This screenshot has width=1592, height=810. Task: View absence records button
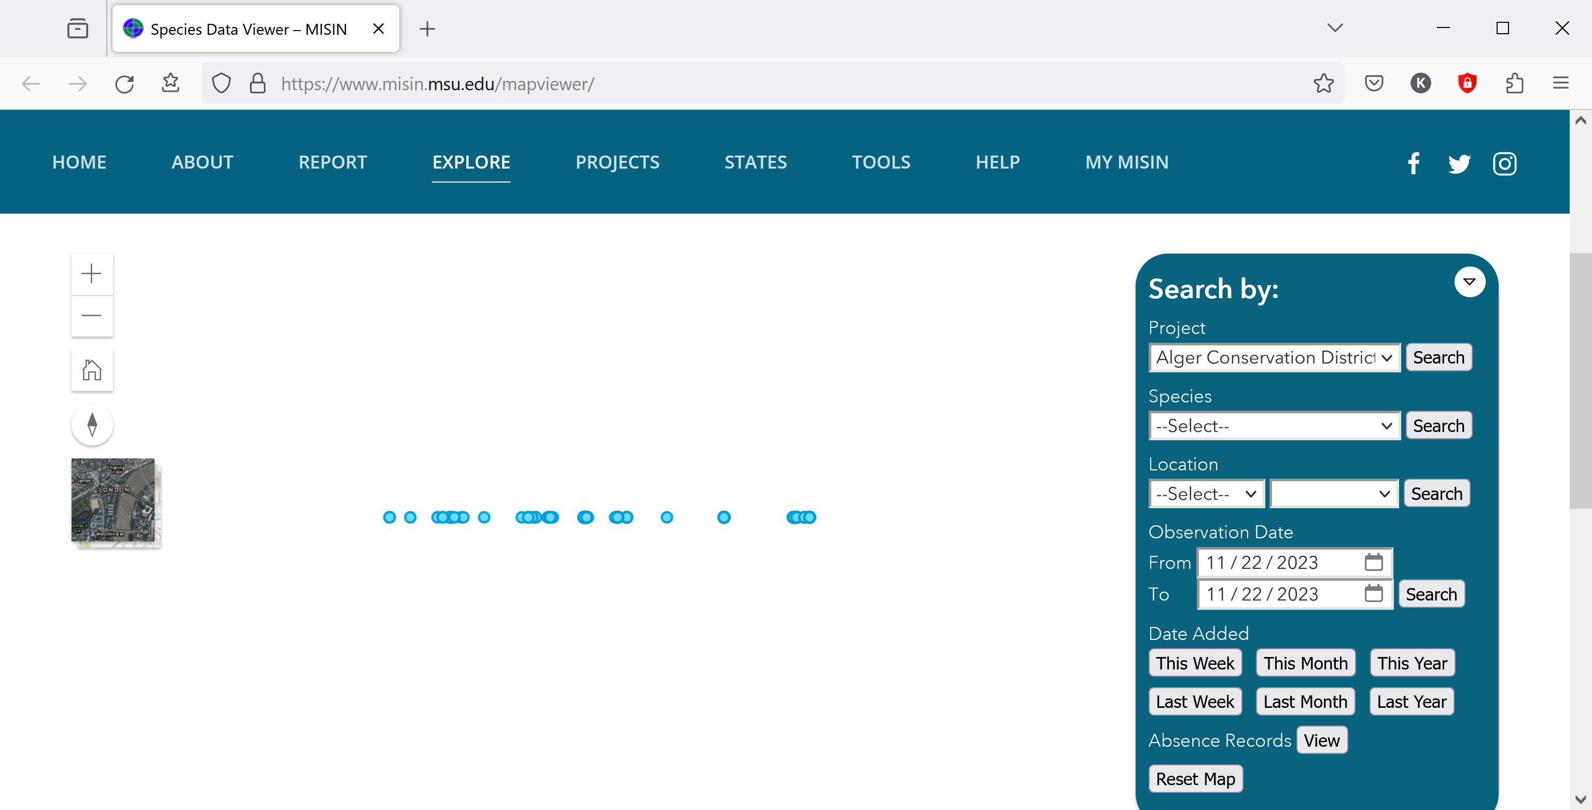[1321, 740]
